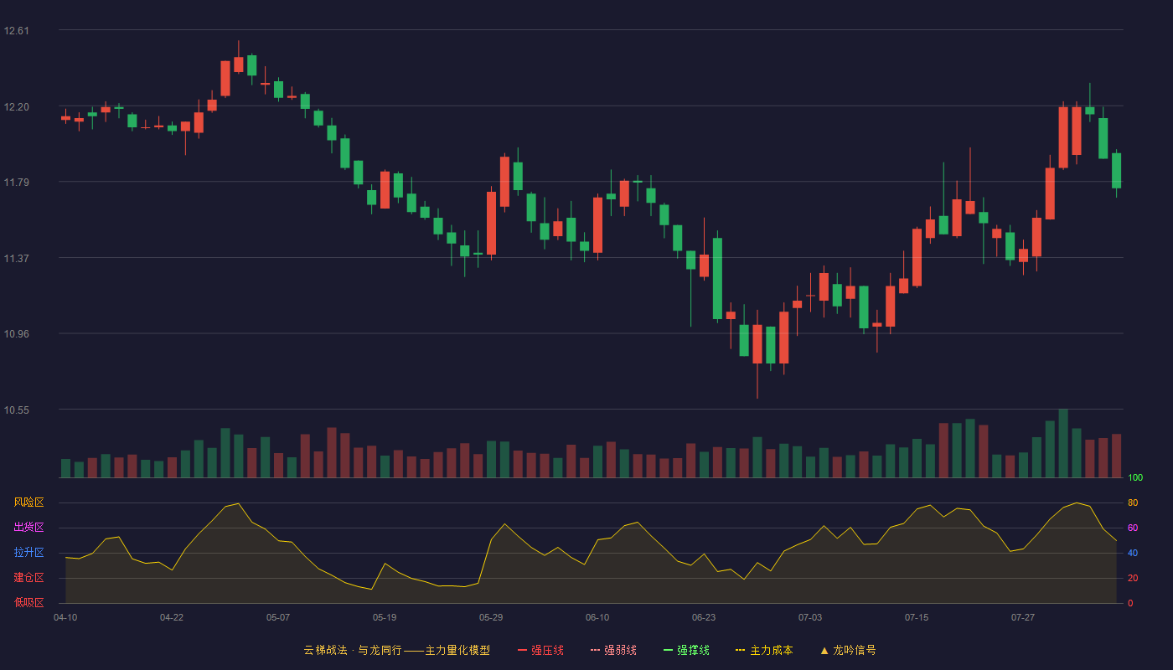Toggle the 强弱线 legend series
Screen dimensions: 1173x670
pos(613,650)
